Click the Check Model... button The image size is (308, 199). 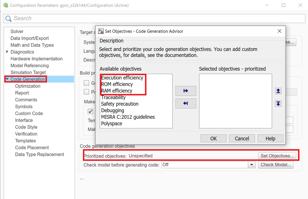(x=276, y=165)
